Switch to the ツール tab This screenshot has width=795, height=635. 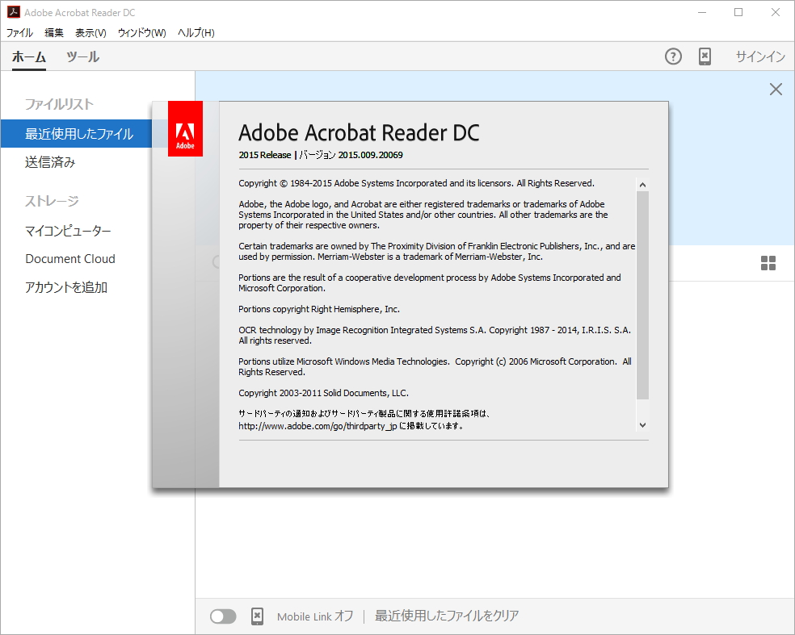pyautogui.click(x=82, y=56)
